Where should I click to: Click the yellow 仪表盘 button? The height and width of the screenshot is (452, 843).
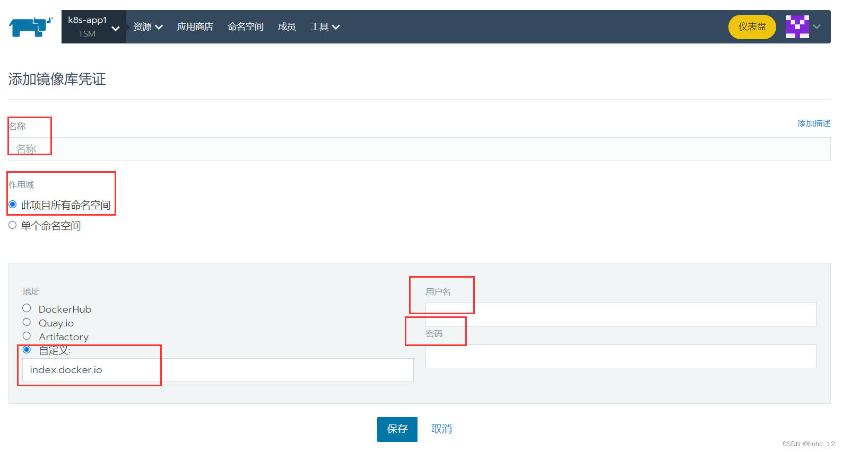point(752,26)
